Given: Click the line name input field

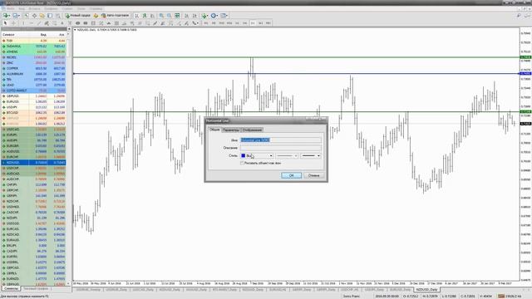Looking at the screenshot, I should (281, 140).
